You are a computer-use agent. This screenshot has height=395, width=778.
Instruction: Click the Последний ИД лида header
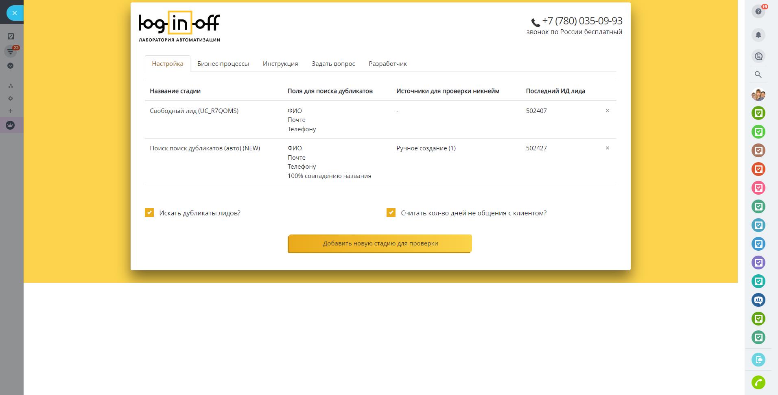[x=555, y=91]
